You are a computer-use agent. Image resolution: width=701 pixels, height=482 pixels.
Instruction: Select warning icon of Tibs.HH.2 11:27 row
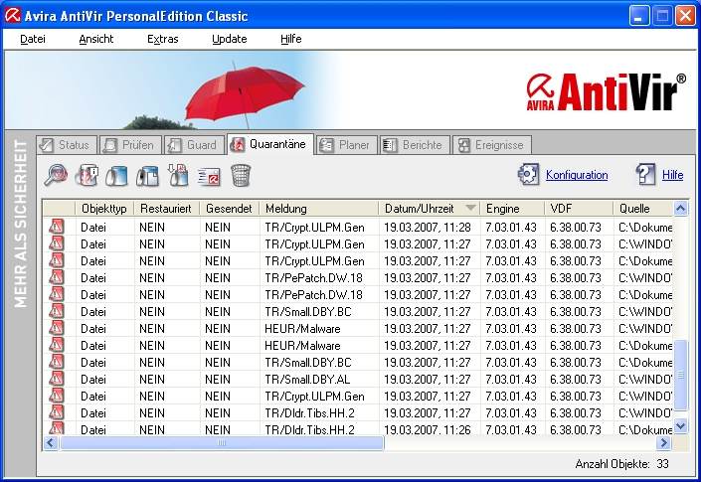click(x=57, y=412)
